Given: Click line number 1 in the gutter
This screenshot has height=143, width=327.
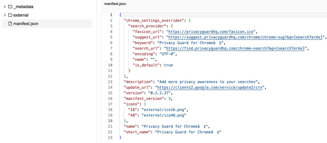Looking at the screenshot, I should coord(111,15).
